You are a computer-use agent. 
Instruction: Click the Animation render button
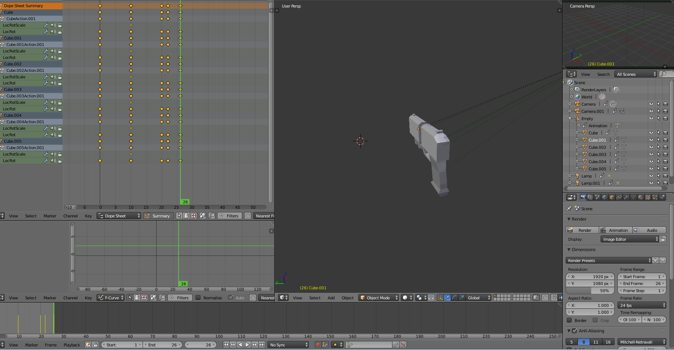point(615,230)
